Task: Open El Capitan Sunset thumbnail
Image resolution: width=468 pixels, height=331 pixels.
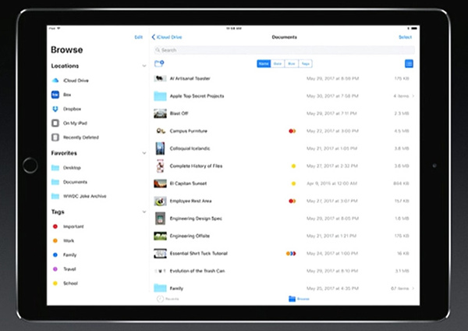Action: point(160,183)
